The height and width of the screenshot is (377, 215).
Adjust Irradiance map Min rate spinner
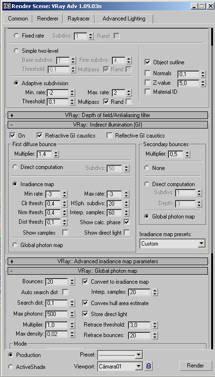coord(64,194)
